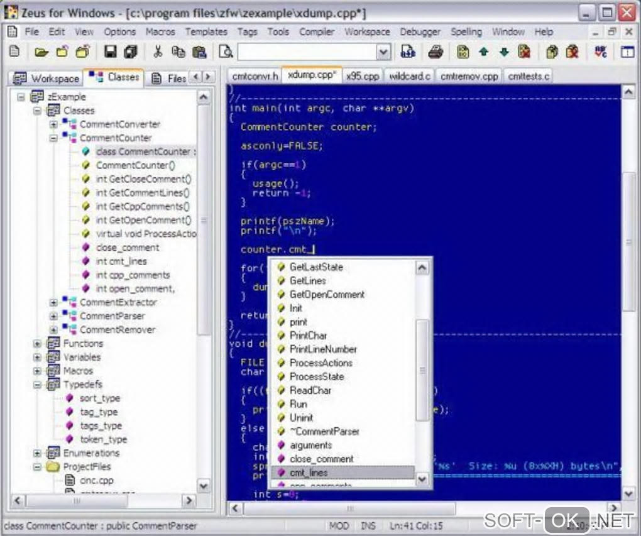641x536 pixels.
Task: Click the toolbar search input field
Action: click(x=307, y=52)
